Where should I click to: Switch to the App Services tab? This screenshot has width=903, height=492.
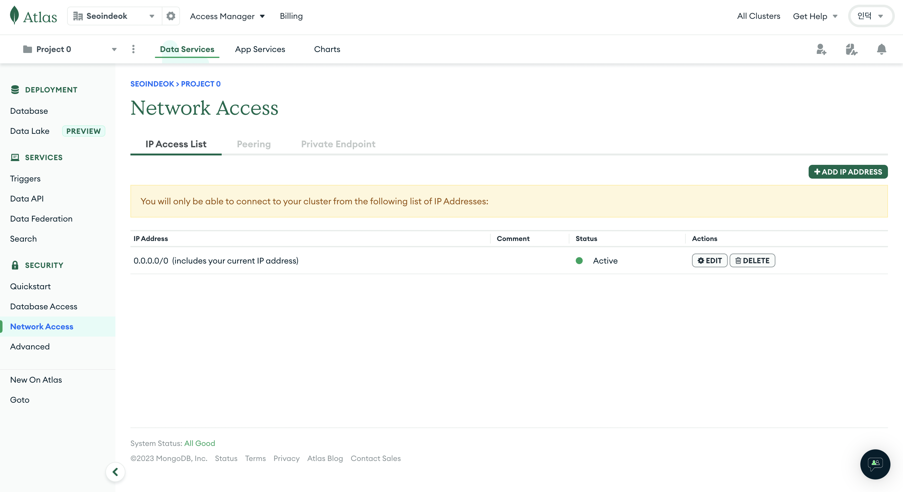260,49
